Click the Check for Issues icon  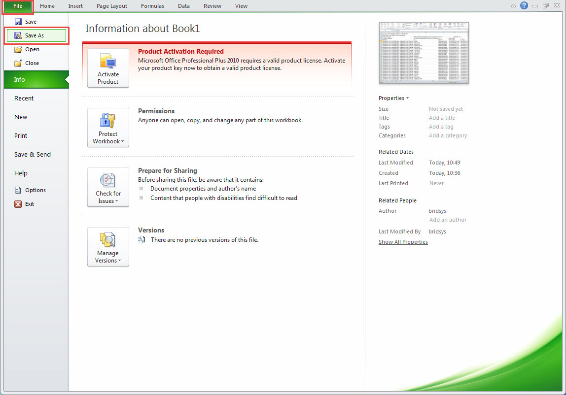pos(107,180)
